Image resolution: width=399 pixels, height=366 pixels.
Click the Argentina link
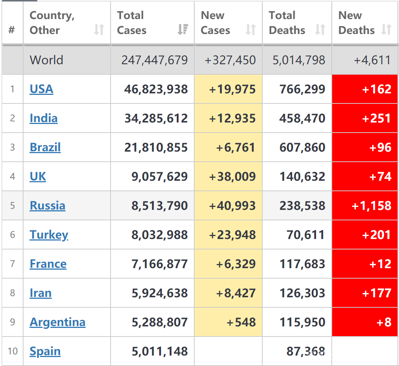(x=58, y=322)
